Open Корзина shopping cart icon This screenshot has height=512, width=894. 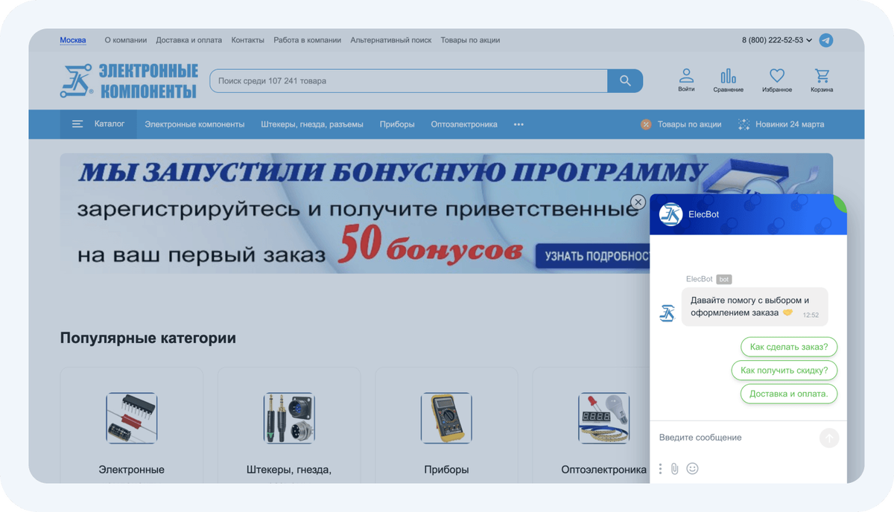click(822, 74)
